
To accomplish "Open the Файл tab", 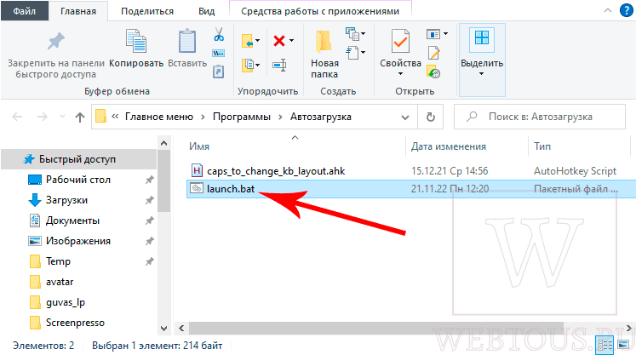I will [x=25, y=11].
